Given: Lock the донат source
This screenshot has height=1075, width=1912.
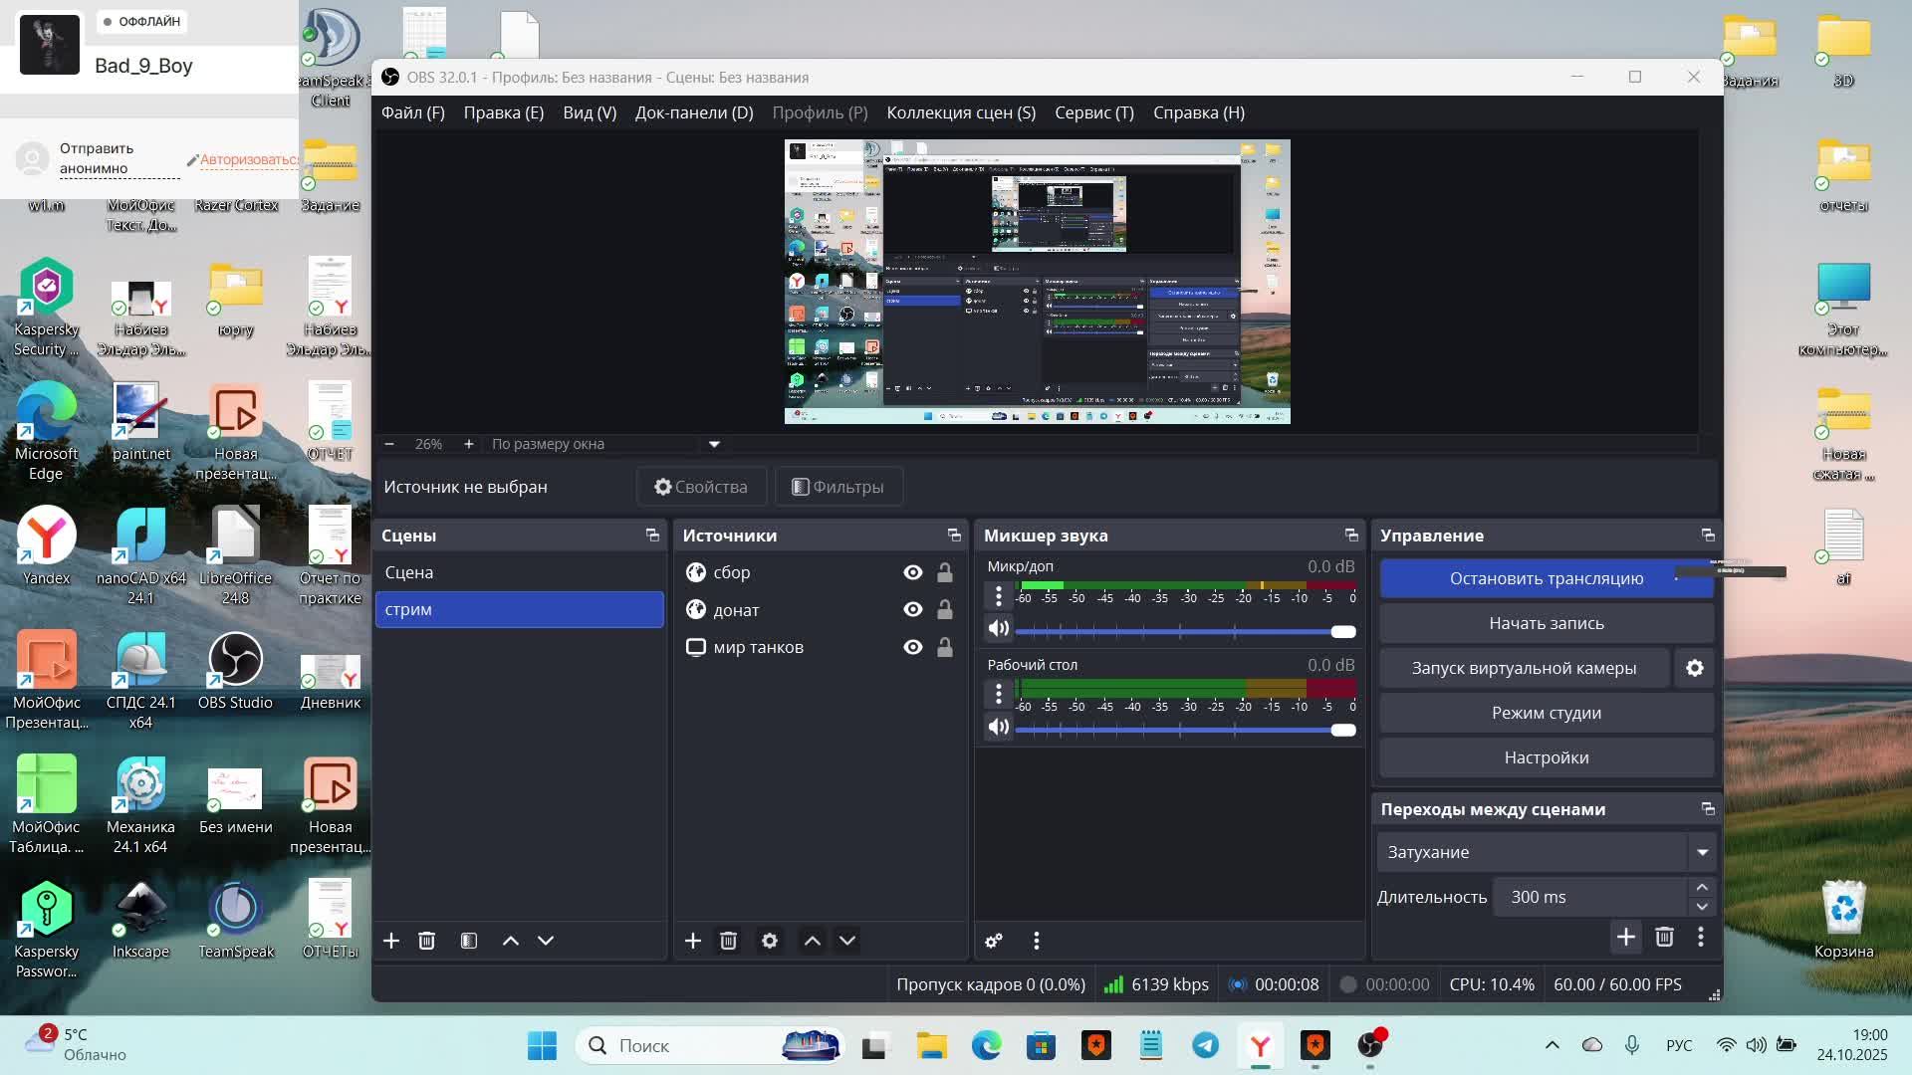Looking at the screenshot, I should 944,610.
